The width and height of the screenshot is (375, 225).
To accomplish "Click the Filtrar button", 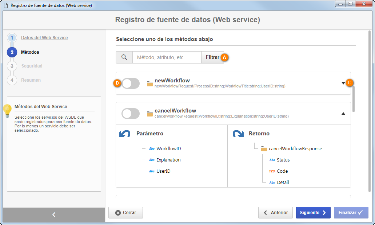I will [212, 57].
